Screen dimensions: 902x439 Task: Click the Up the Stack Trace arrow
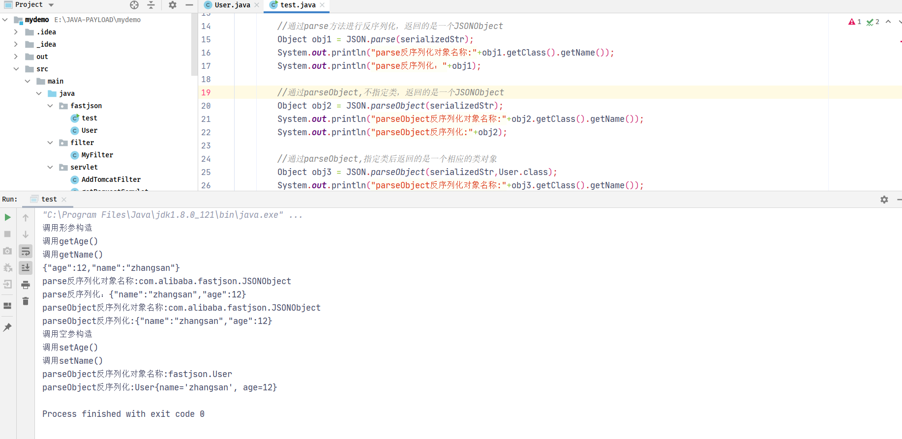(26, 217)
